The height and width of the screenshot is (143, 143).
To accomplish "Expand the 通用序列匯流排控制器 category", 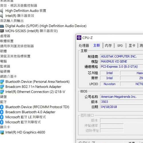I will (x=17, y=46).
